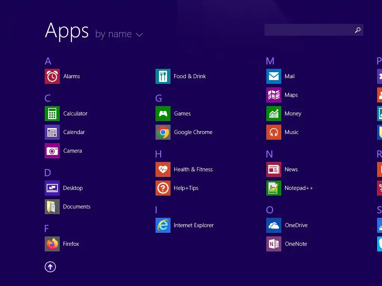Click the 'Calculator' label
The width and height of the screenshot is (382, 286).
coord(75,114)
